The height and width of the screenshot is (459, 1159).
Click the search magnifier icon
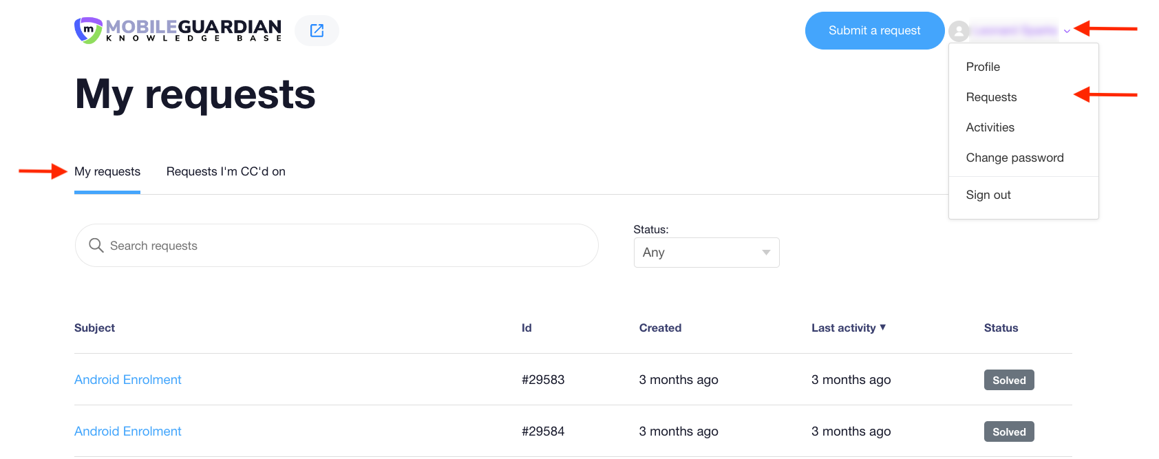pyautogui.click(x=96, y=246)
